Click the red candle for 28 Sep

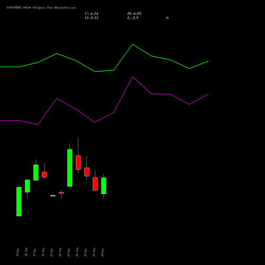pyautogui.click(x=95, y=184)
